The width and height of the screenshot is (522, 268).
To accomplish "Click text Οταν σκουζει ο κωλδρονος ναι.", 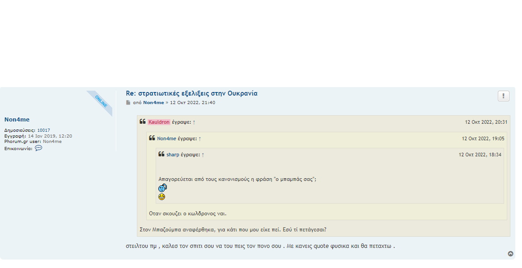I will tap(188, 214).
